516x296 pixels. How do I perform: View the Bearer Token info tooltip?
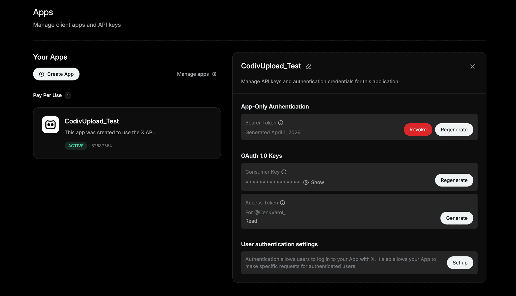[281, 122]
